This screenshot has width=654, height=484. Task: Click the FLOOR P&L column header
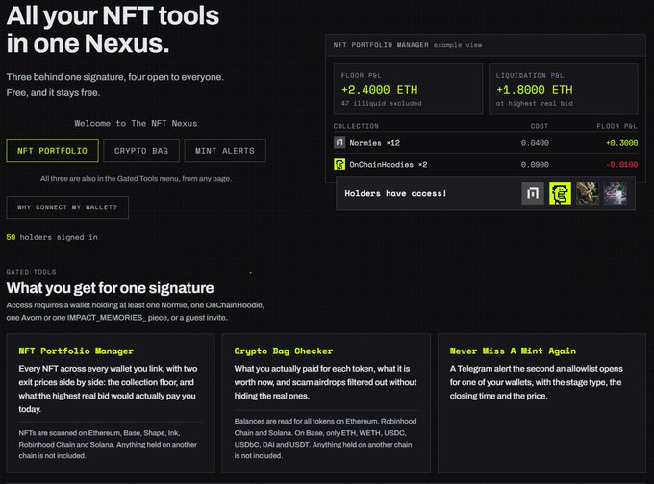pos(616,126)
